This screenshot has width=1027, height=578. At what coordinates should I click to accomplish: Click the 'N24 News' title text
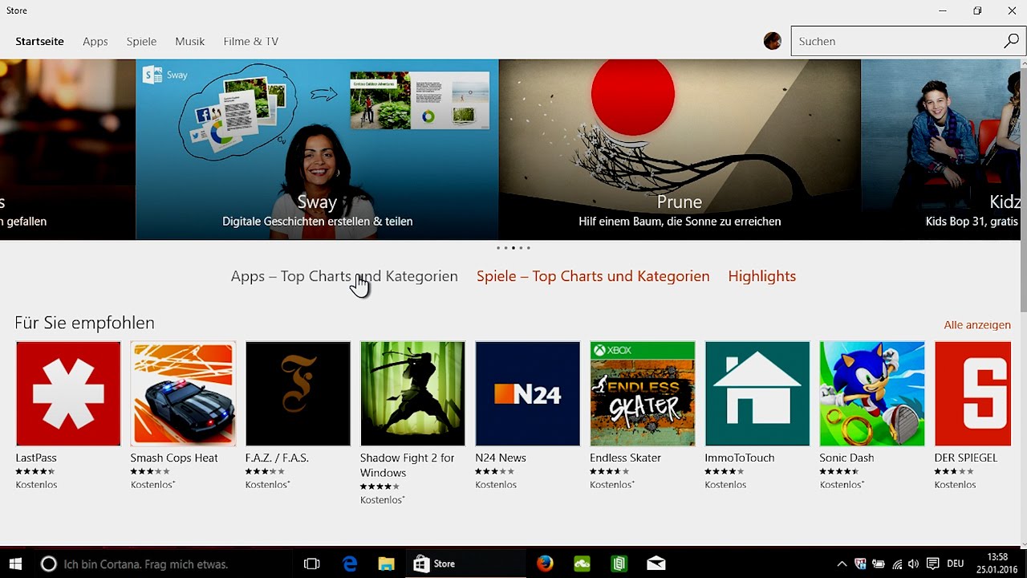point(501,458)
